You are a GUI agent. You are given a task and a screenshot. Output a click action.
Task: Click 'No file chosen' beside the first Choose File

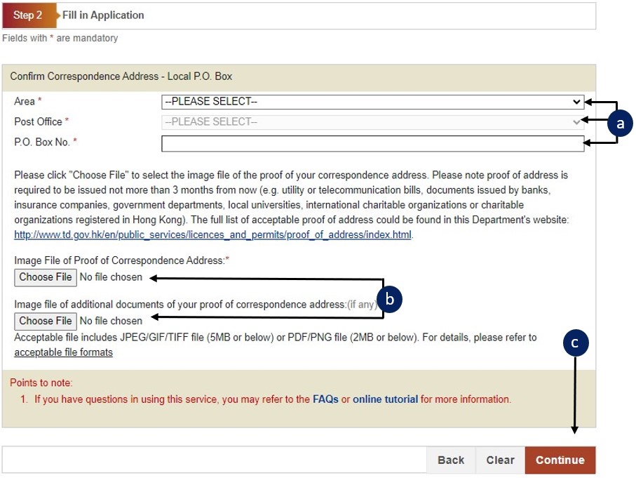click(111, 277)
